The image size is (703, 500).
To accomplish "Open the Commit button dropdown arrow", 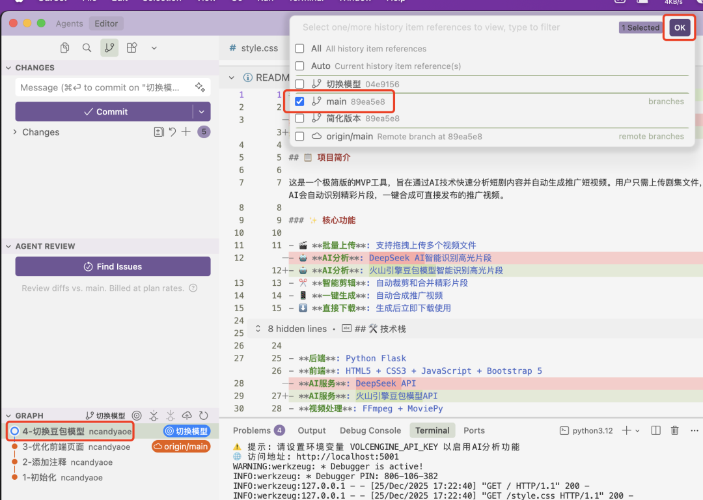I will pos(202,112).
